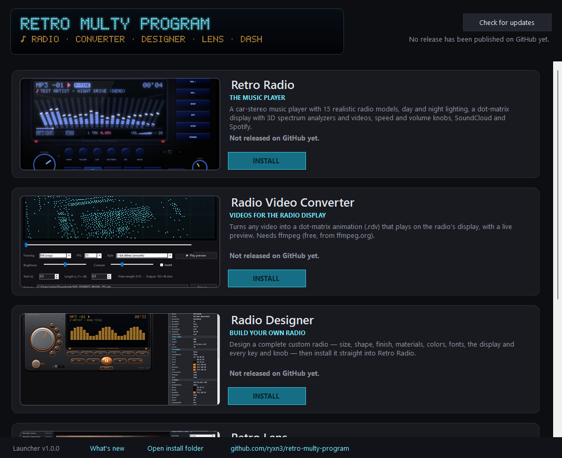Click Radio Video Converter's 'Not released' status
Viewport: 562px width, 458px height.
pos(274,256)
